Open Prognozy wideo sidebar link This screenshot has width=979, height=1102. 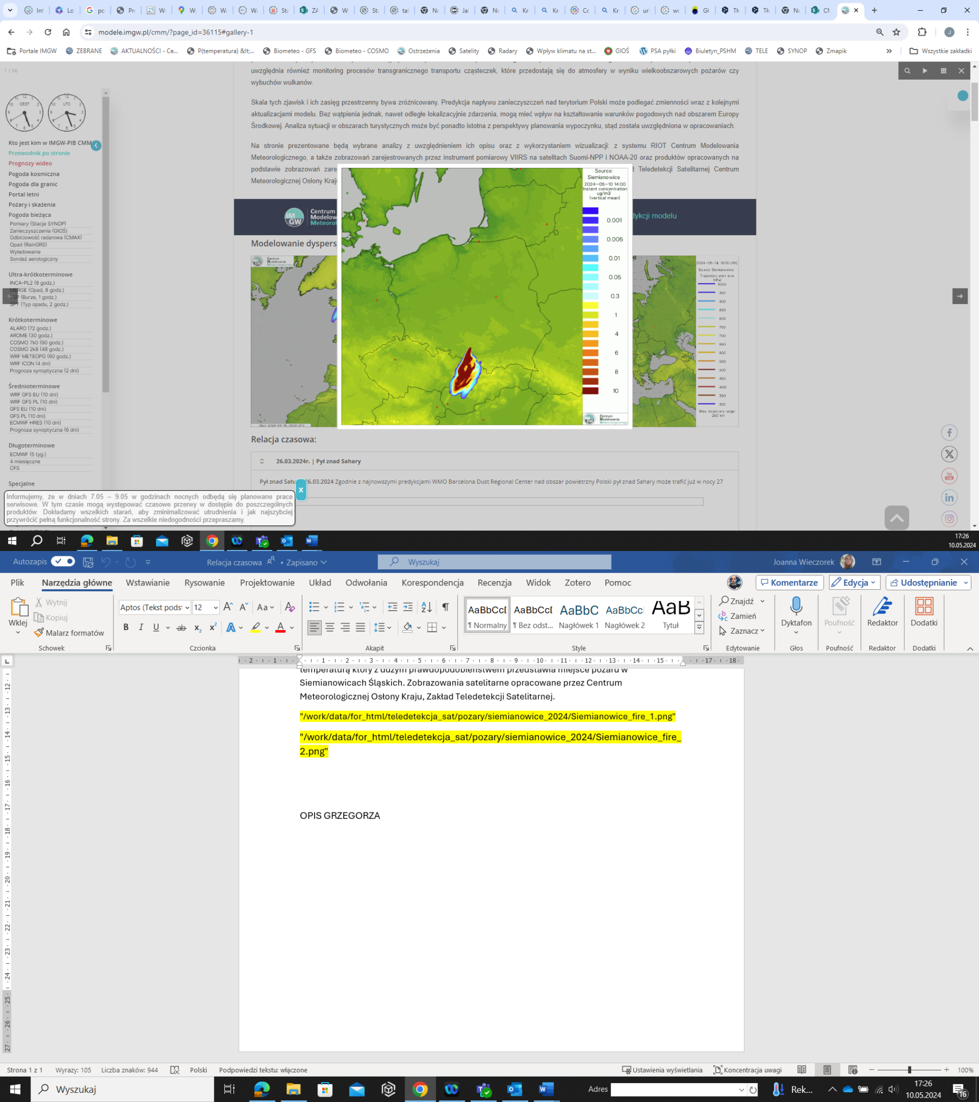30,164
